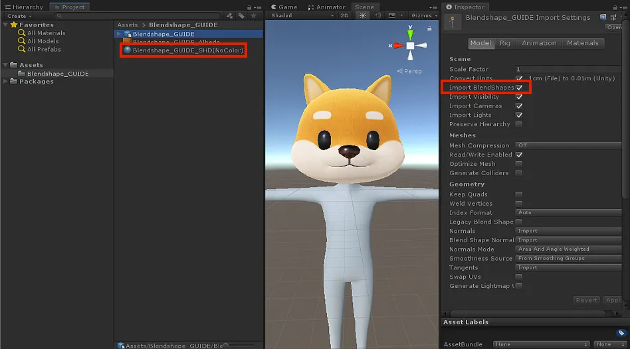Open the Create menu in Project panel
This screenshot has width=630, height=349.
(19, 16)
